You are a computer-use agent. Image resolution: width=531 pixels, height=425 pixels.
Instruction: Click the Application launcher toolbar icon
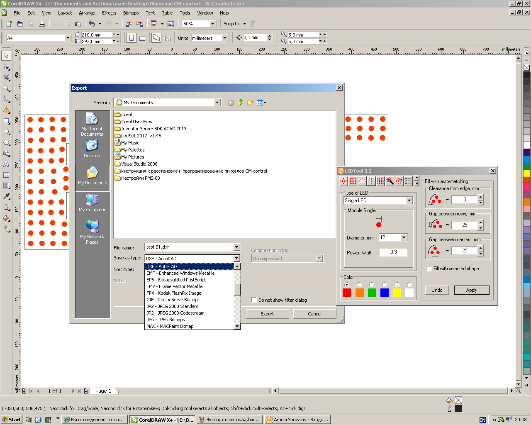[154, 24]
